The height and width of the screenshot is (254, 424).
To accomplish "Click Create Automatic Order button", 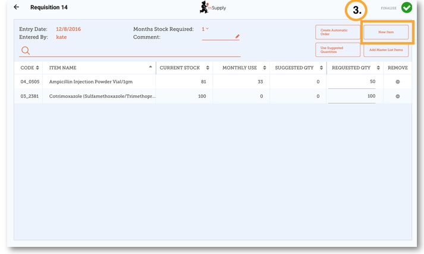I will pyautogui.click(x=337, y=32).
